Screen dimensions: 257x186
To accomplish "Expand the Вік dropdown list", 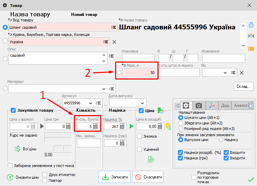I will click(x=225, y=73).
